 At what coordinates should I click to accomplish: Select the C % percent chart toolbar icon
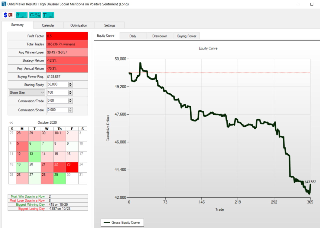click(35, 15)
